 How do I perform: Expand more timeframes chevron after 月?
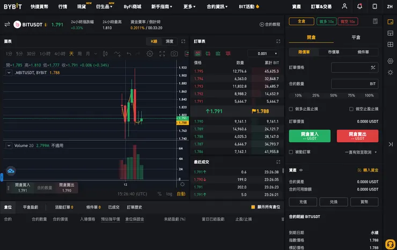95,54
